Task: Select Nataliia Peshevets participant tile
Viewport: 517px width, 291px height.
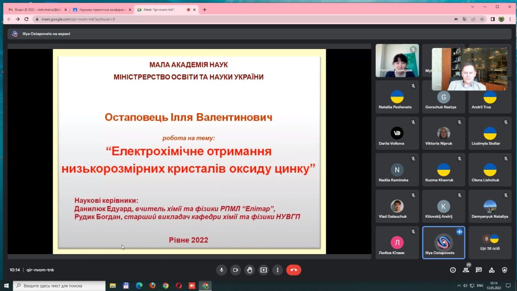Action: (397, 97)
